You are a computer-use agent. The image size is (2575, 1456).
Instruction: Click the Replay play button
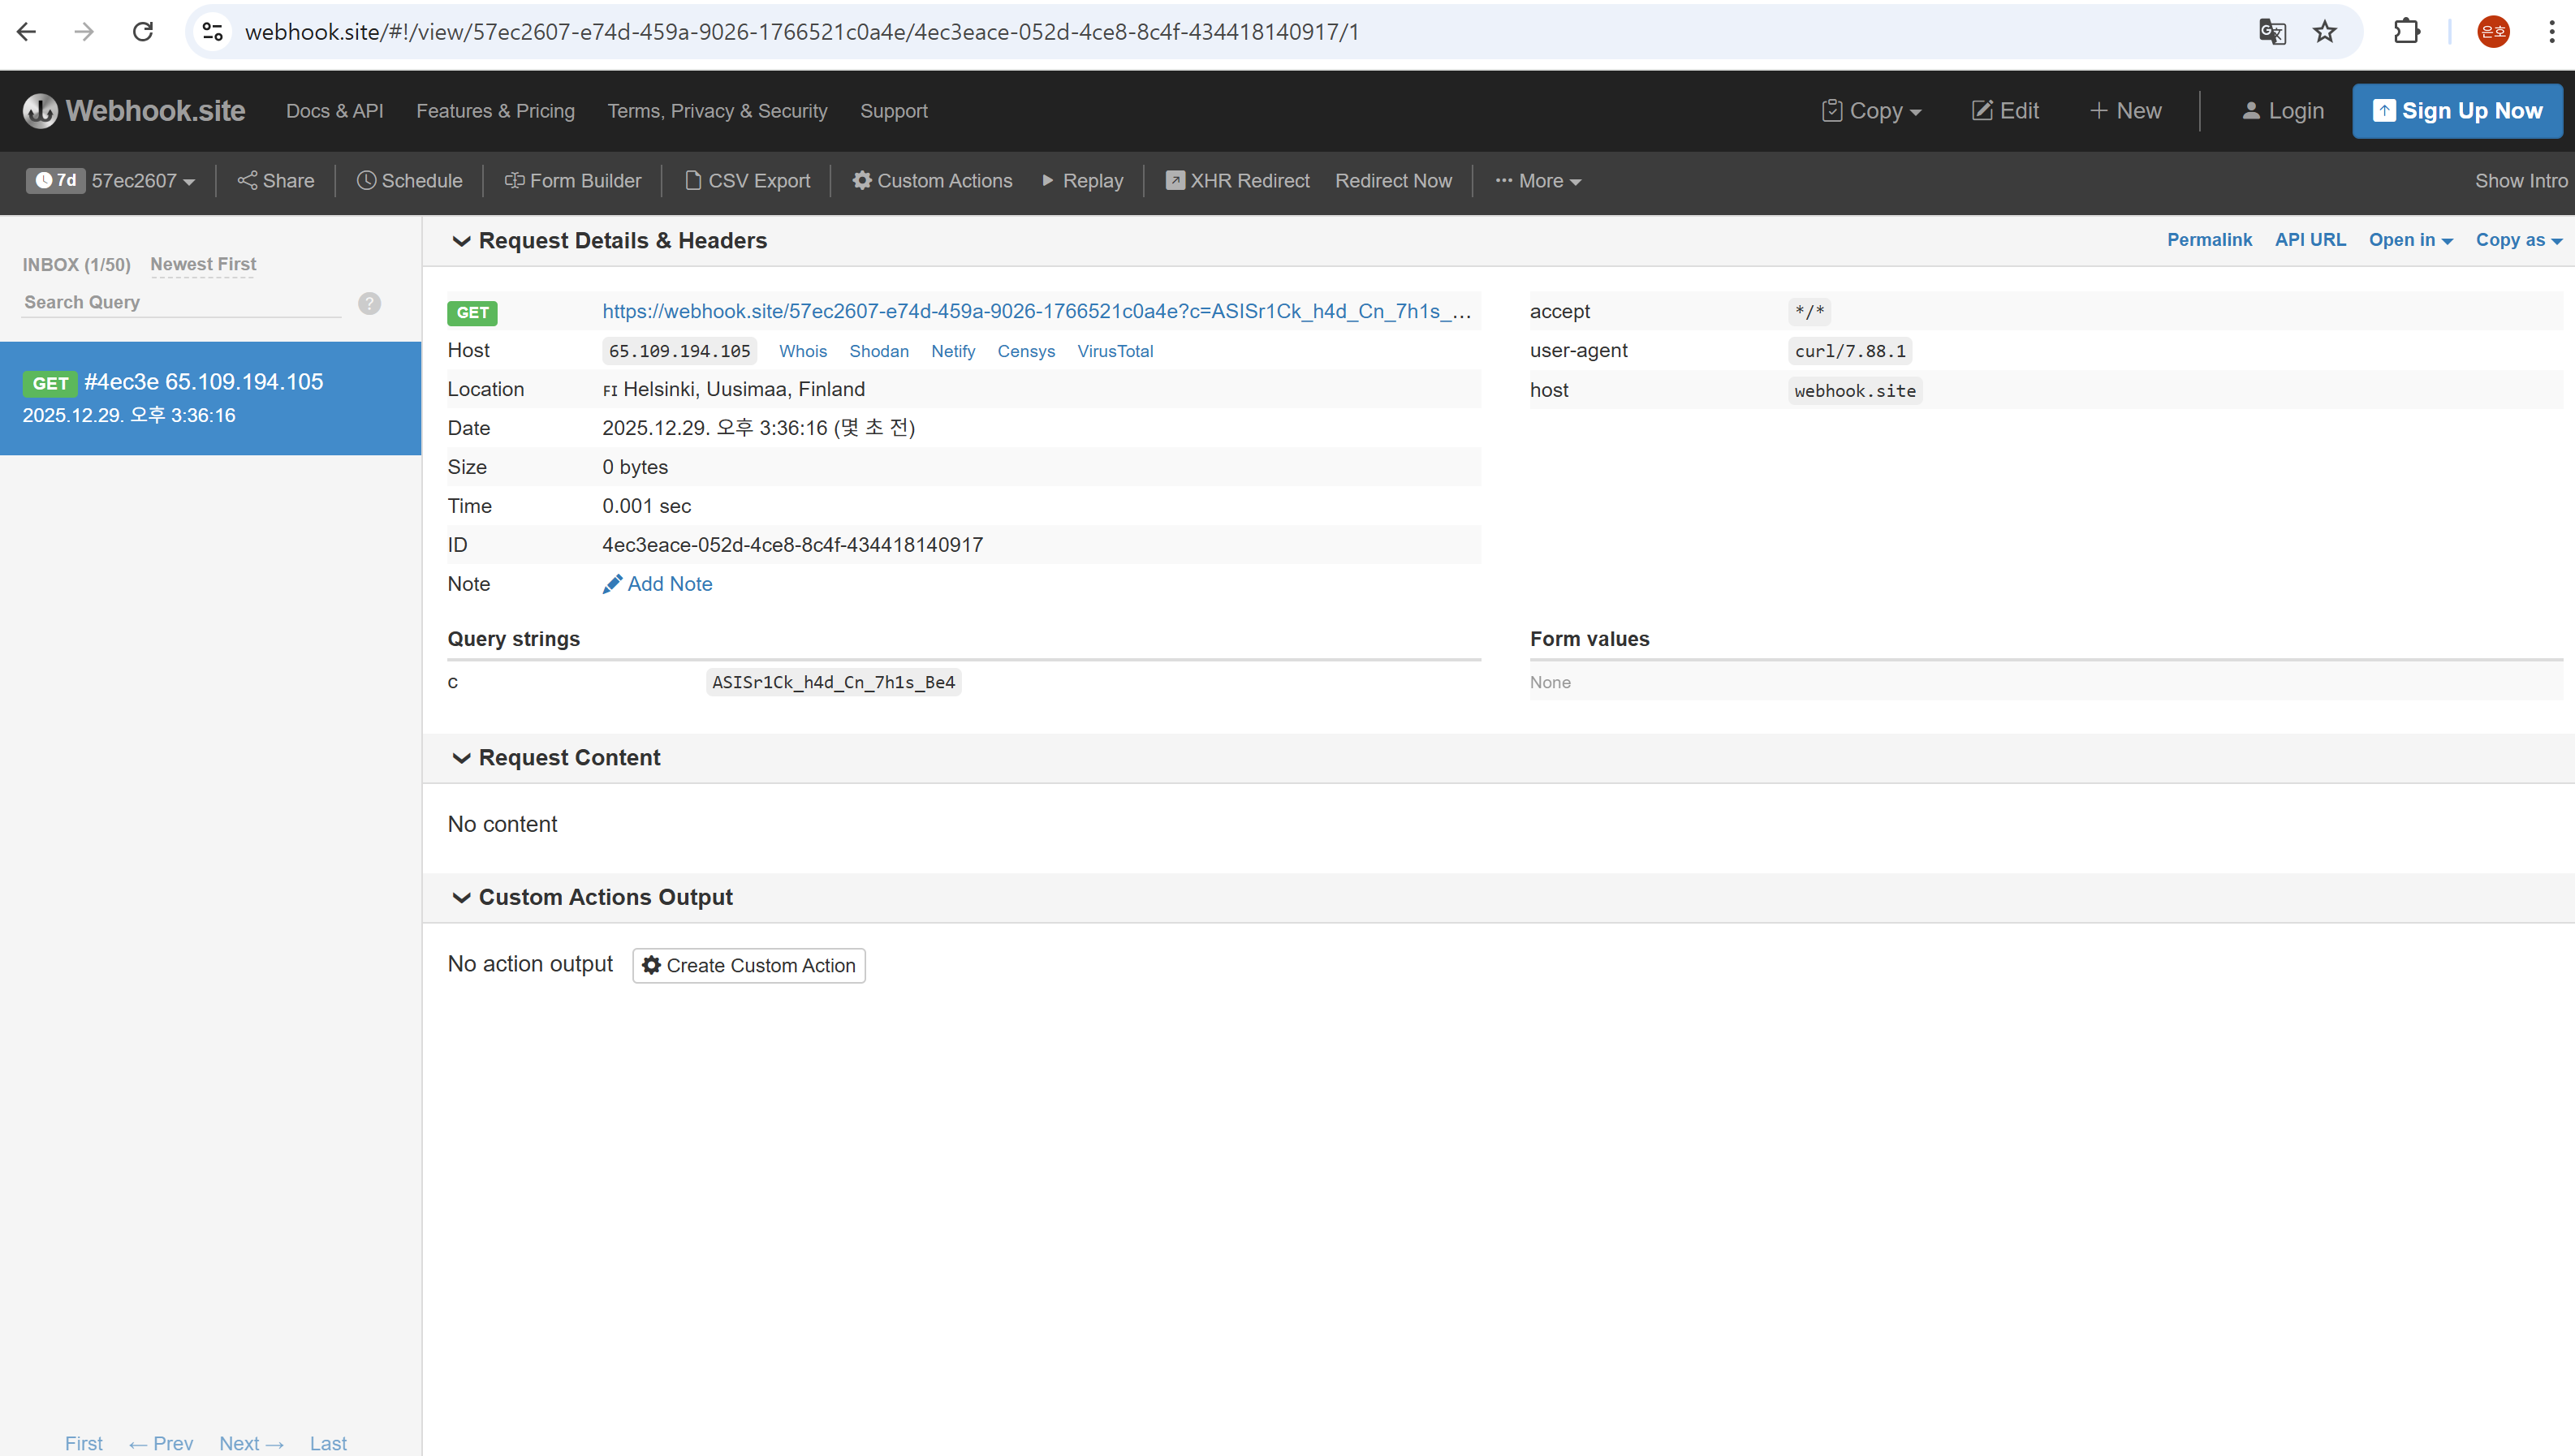click(1083, 181)
